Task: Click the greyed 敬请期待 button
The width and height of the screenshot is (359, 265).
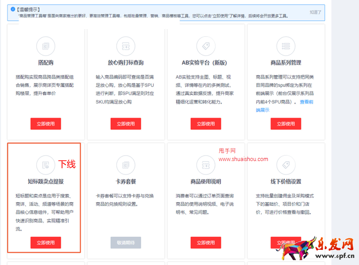Action: tap(126, 242)
